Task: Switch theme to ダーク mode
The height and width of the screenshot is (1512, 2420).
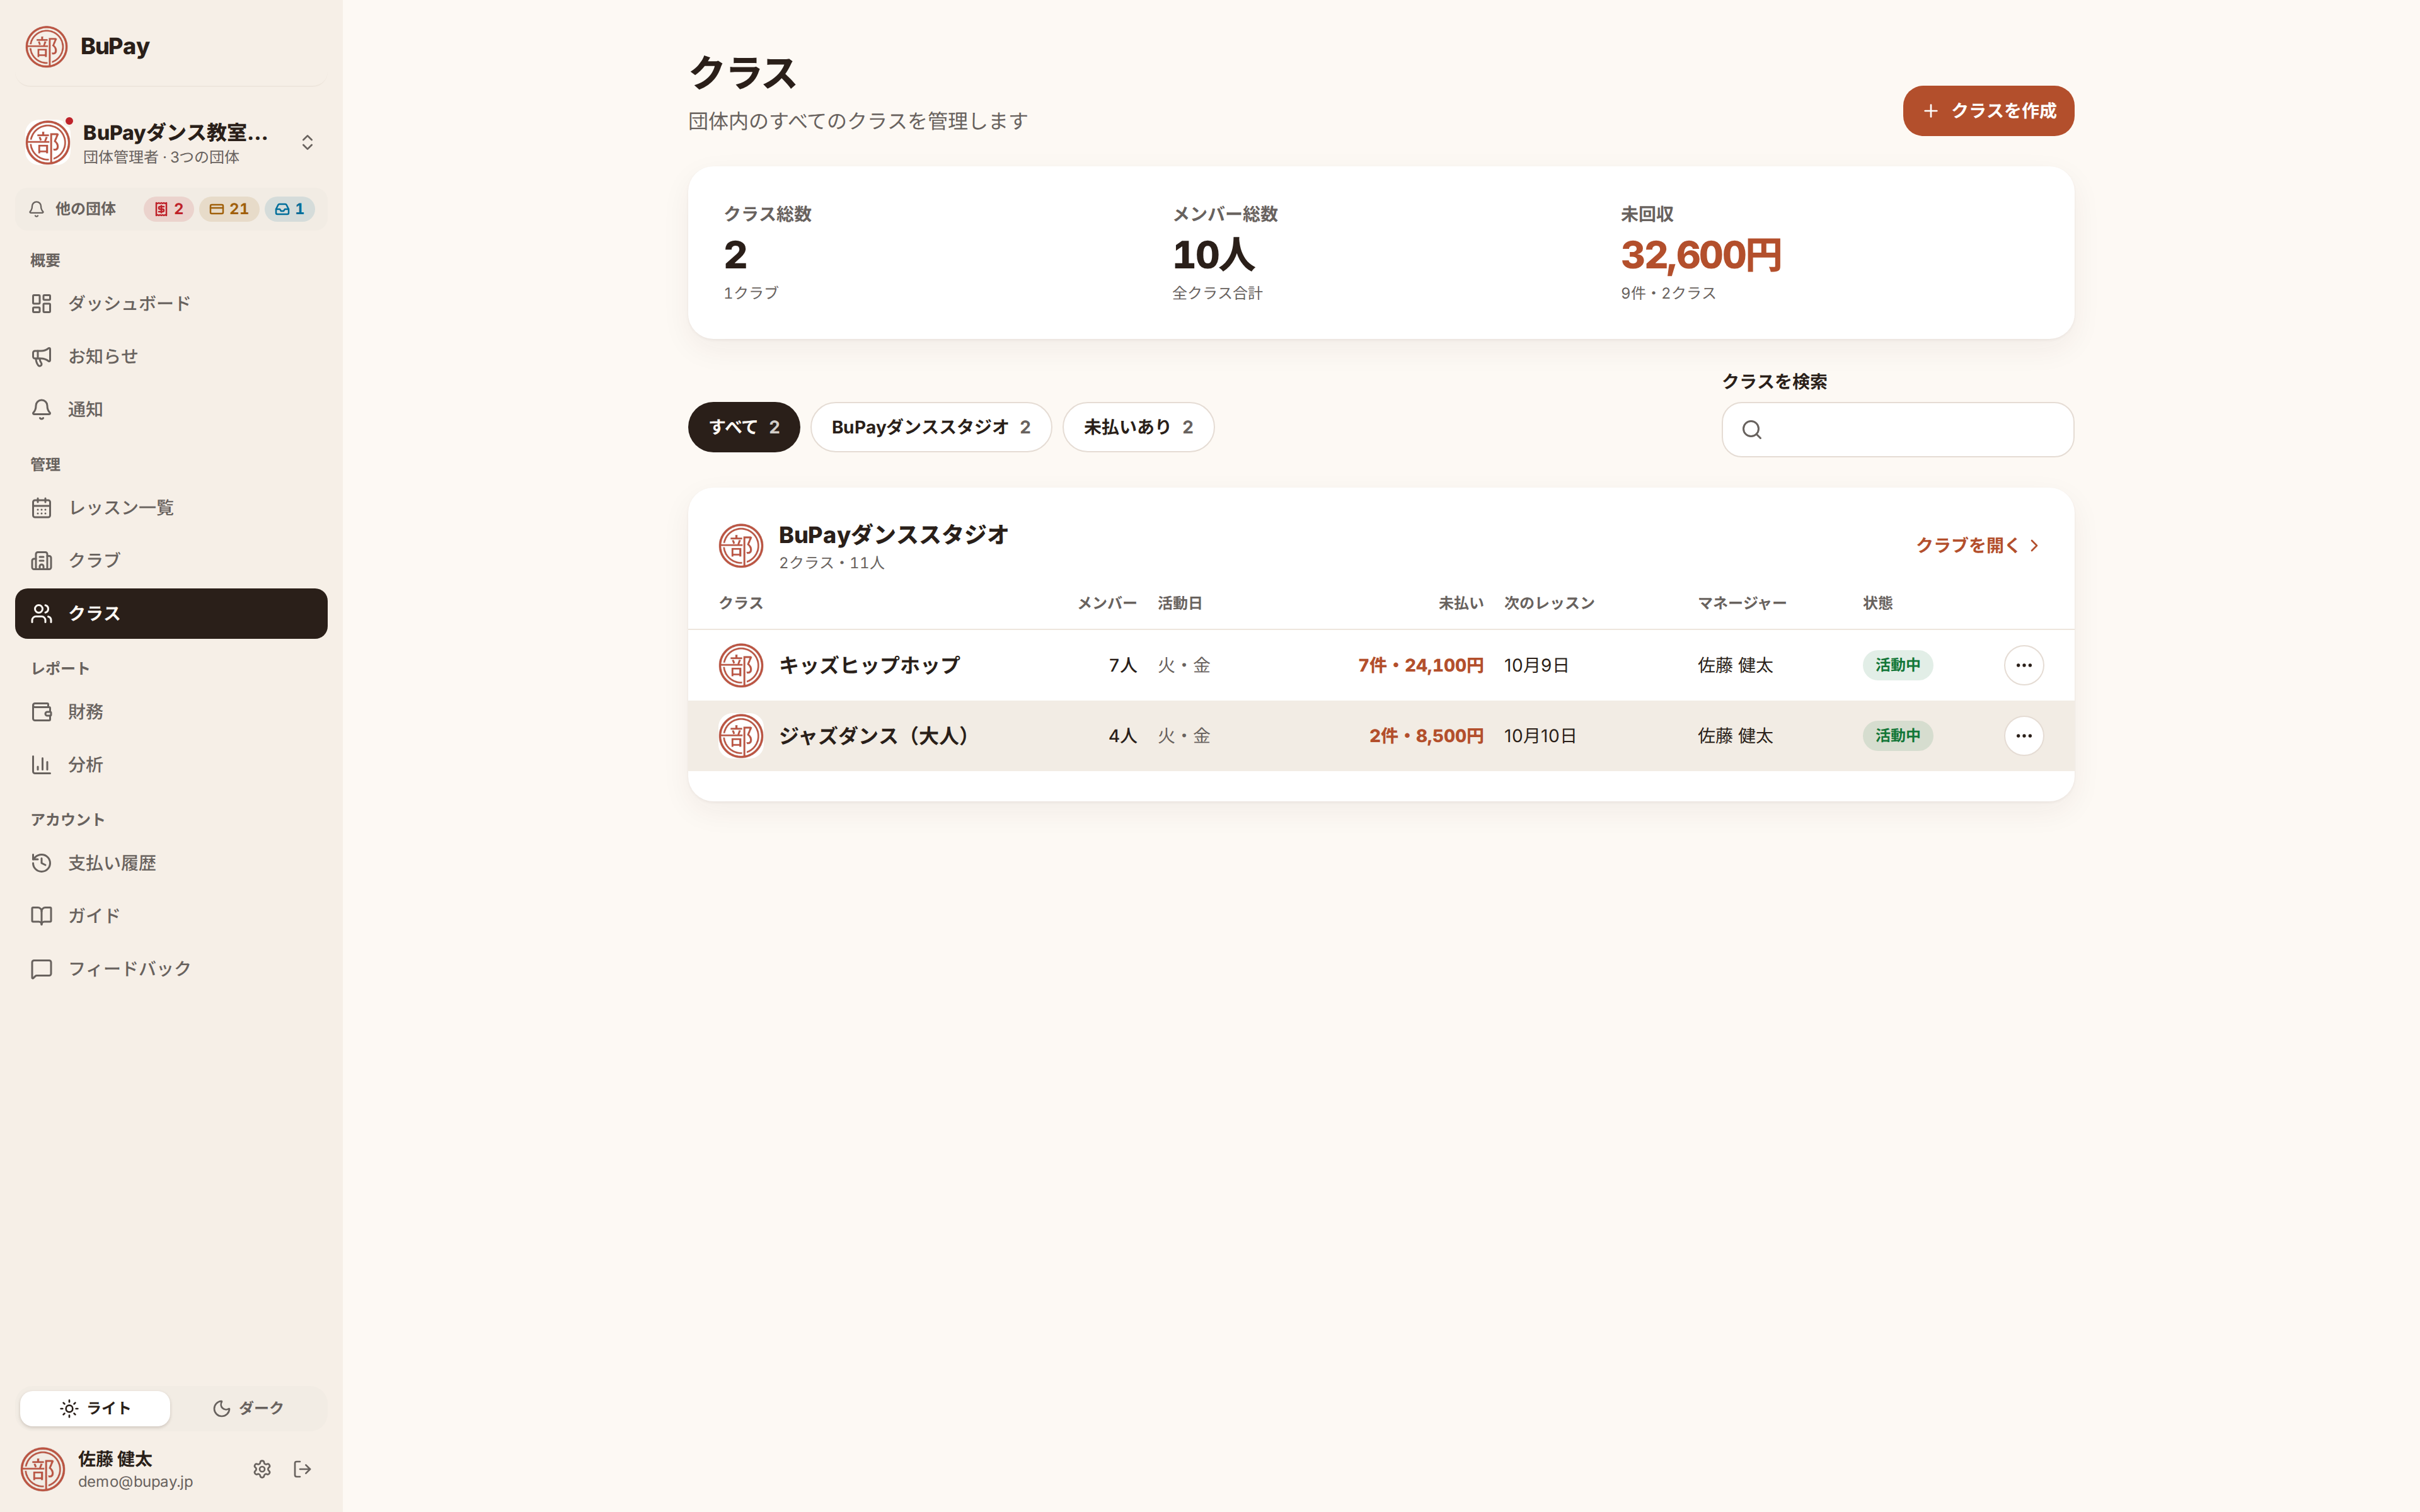Action: coord(248,1408)
